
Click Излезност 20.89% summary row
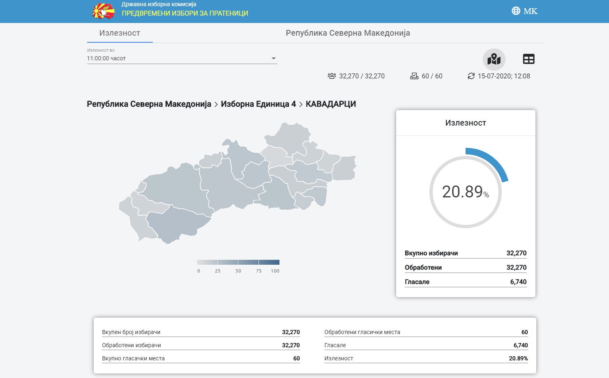(x=426, y=358)
